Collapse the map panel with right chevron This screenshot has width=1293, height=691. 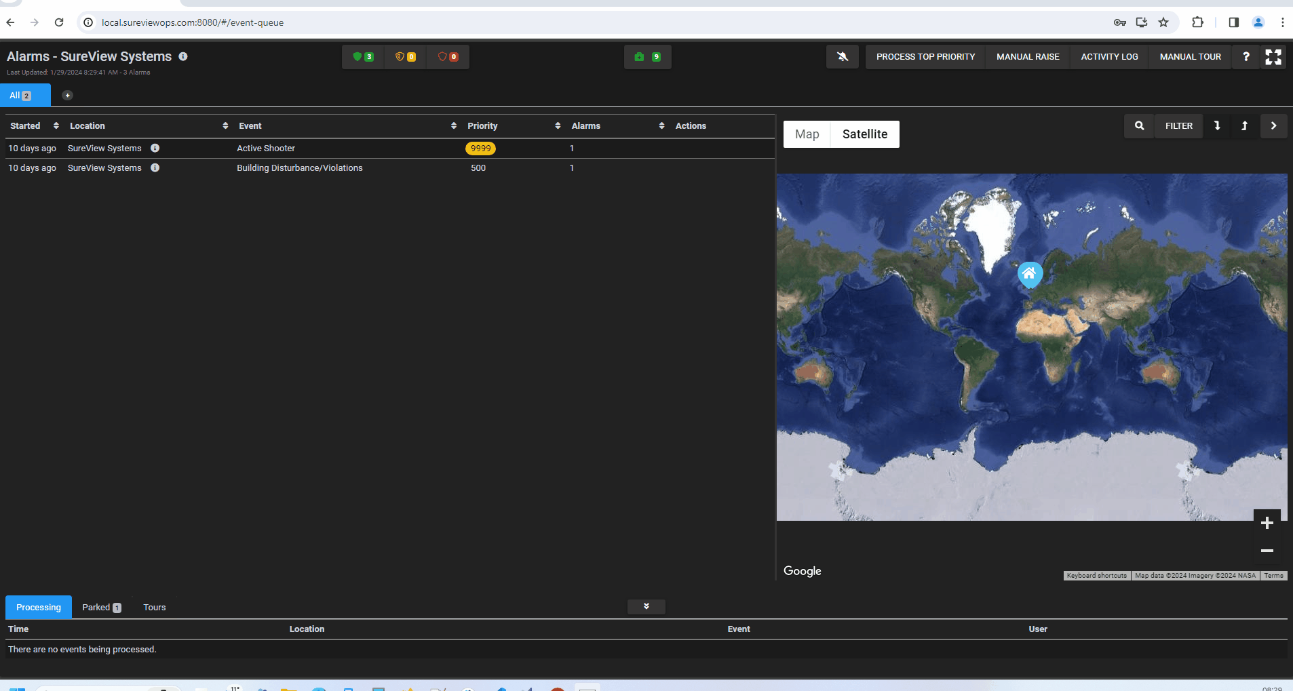click(x=1273, y=126)
